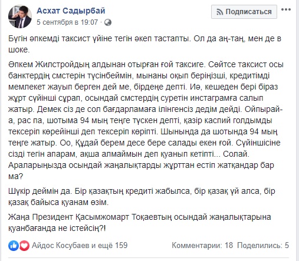Open Асхат Садырбай profile picture
This screenshot has height=261, width=299.
click(20, 16)
